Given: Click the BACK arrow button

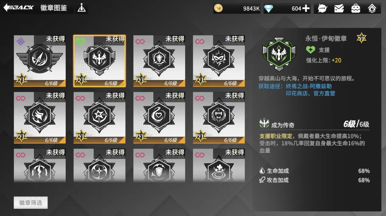Looking at the screenshot, I should (18, 8).
